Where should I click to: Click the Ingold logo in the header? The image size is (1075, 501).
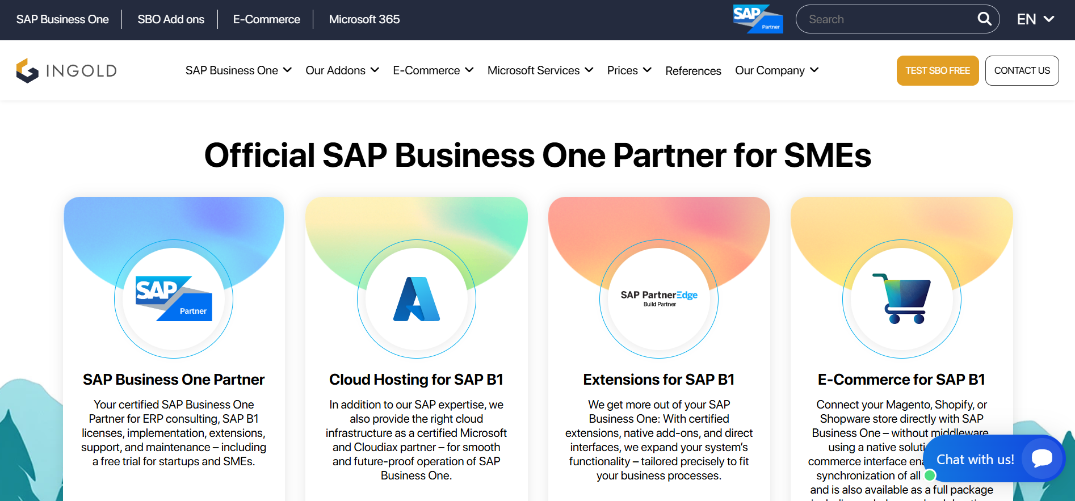(x=66, y=70)
